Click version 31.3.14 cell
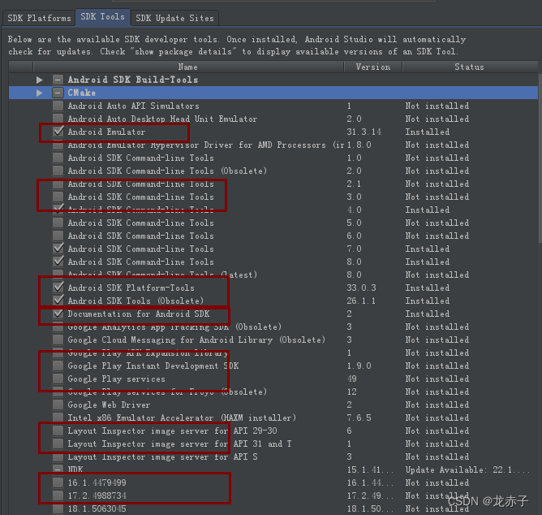The image size is (542, 515). pyautogui.click(x=364, y=132)
